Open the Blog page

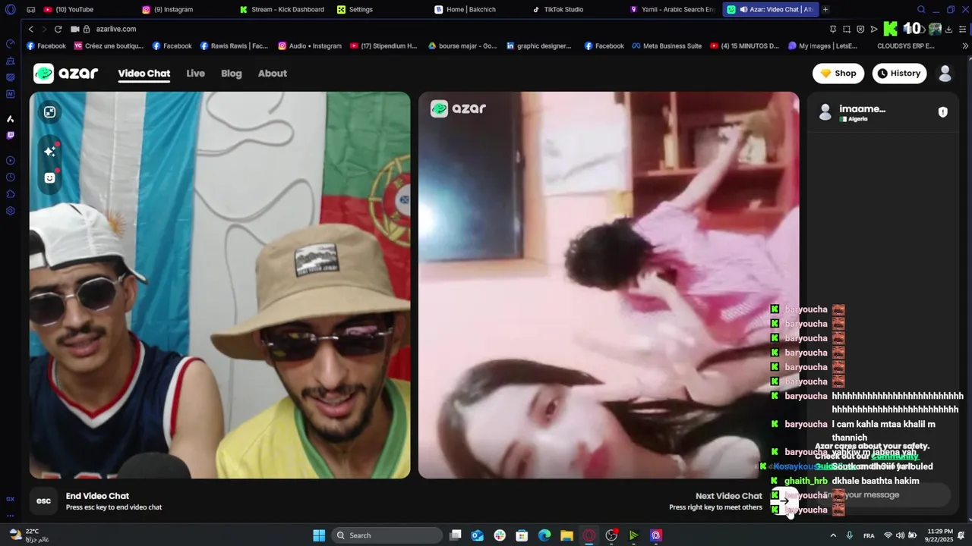point(232,74)
